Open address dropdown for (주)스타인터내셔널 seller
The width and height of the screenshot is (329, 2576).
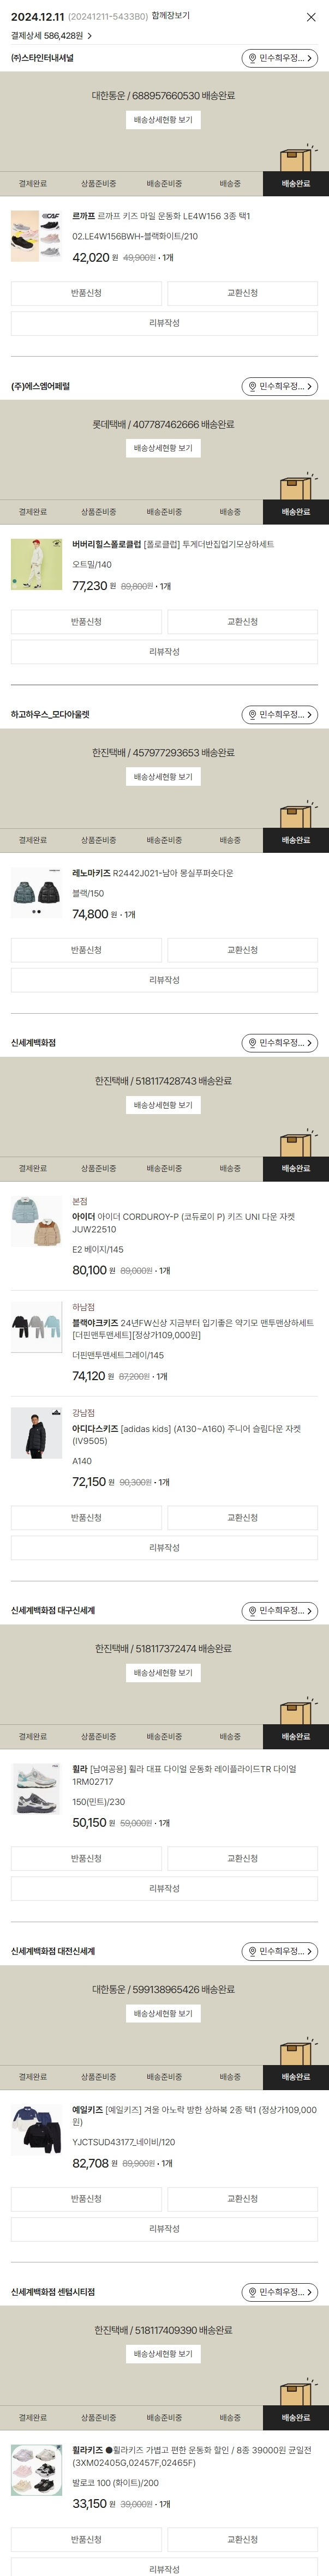click(280, 58)
